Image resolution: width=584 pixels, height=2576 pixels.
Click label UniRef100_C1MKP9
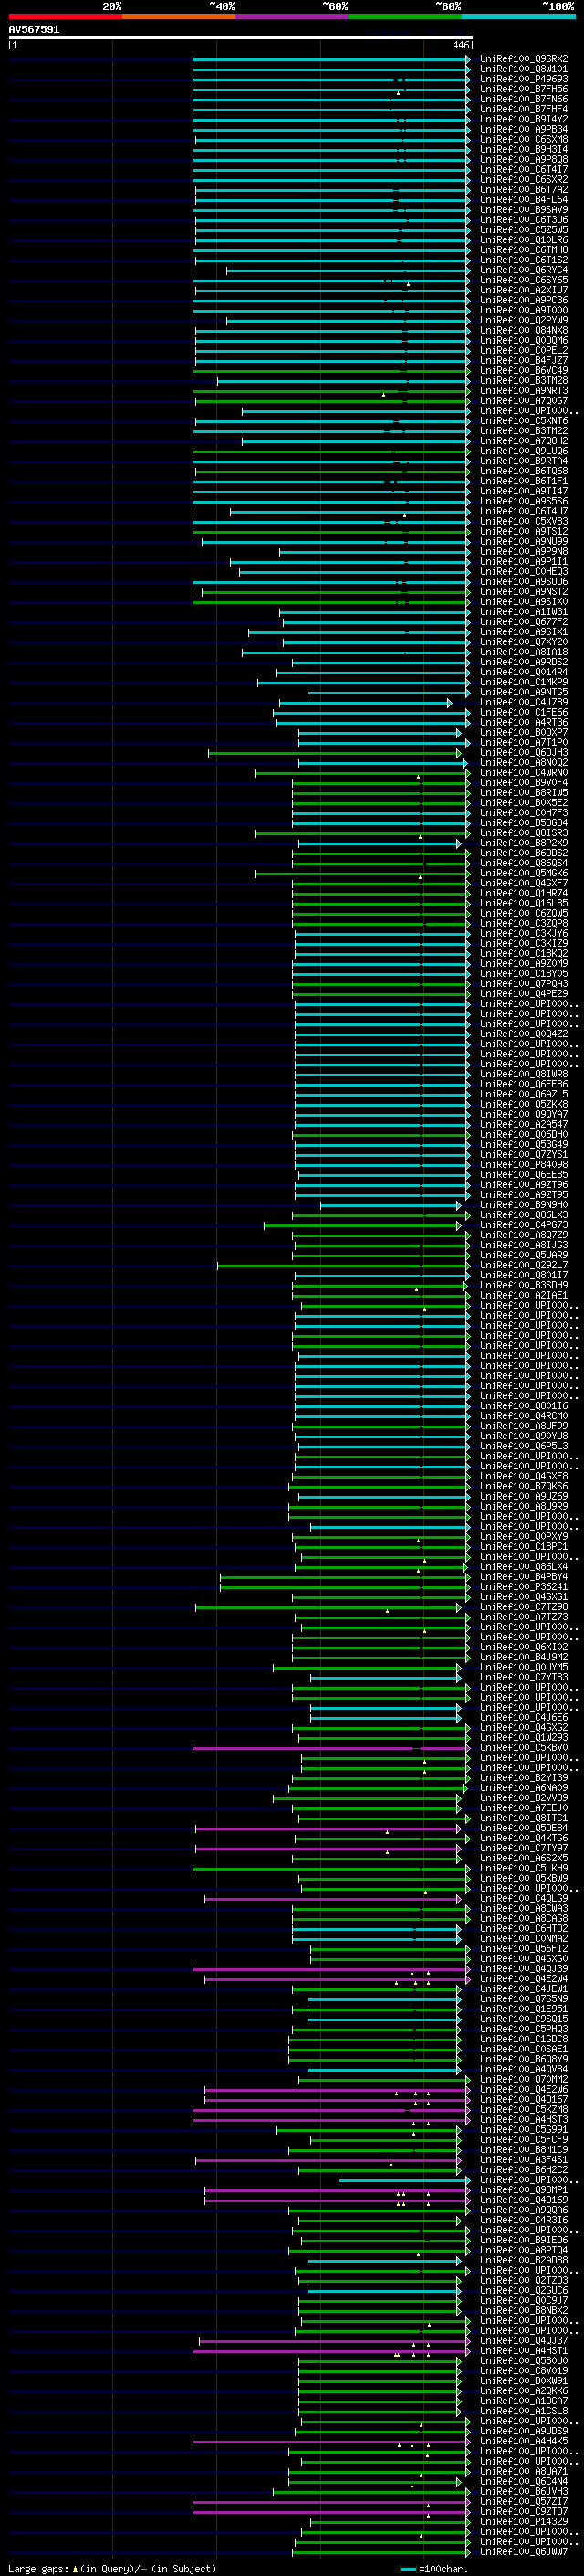[524, 682]
